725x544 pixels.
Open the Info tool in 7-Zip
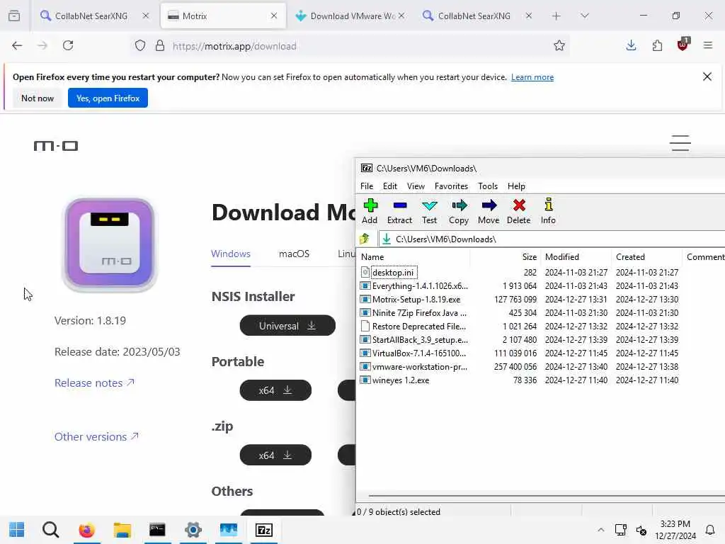tap(549, 211)
